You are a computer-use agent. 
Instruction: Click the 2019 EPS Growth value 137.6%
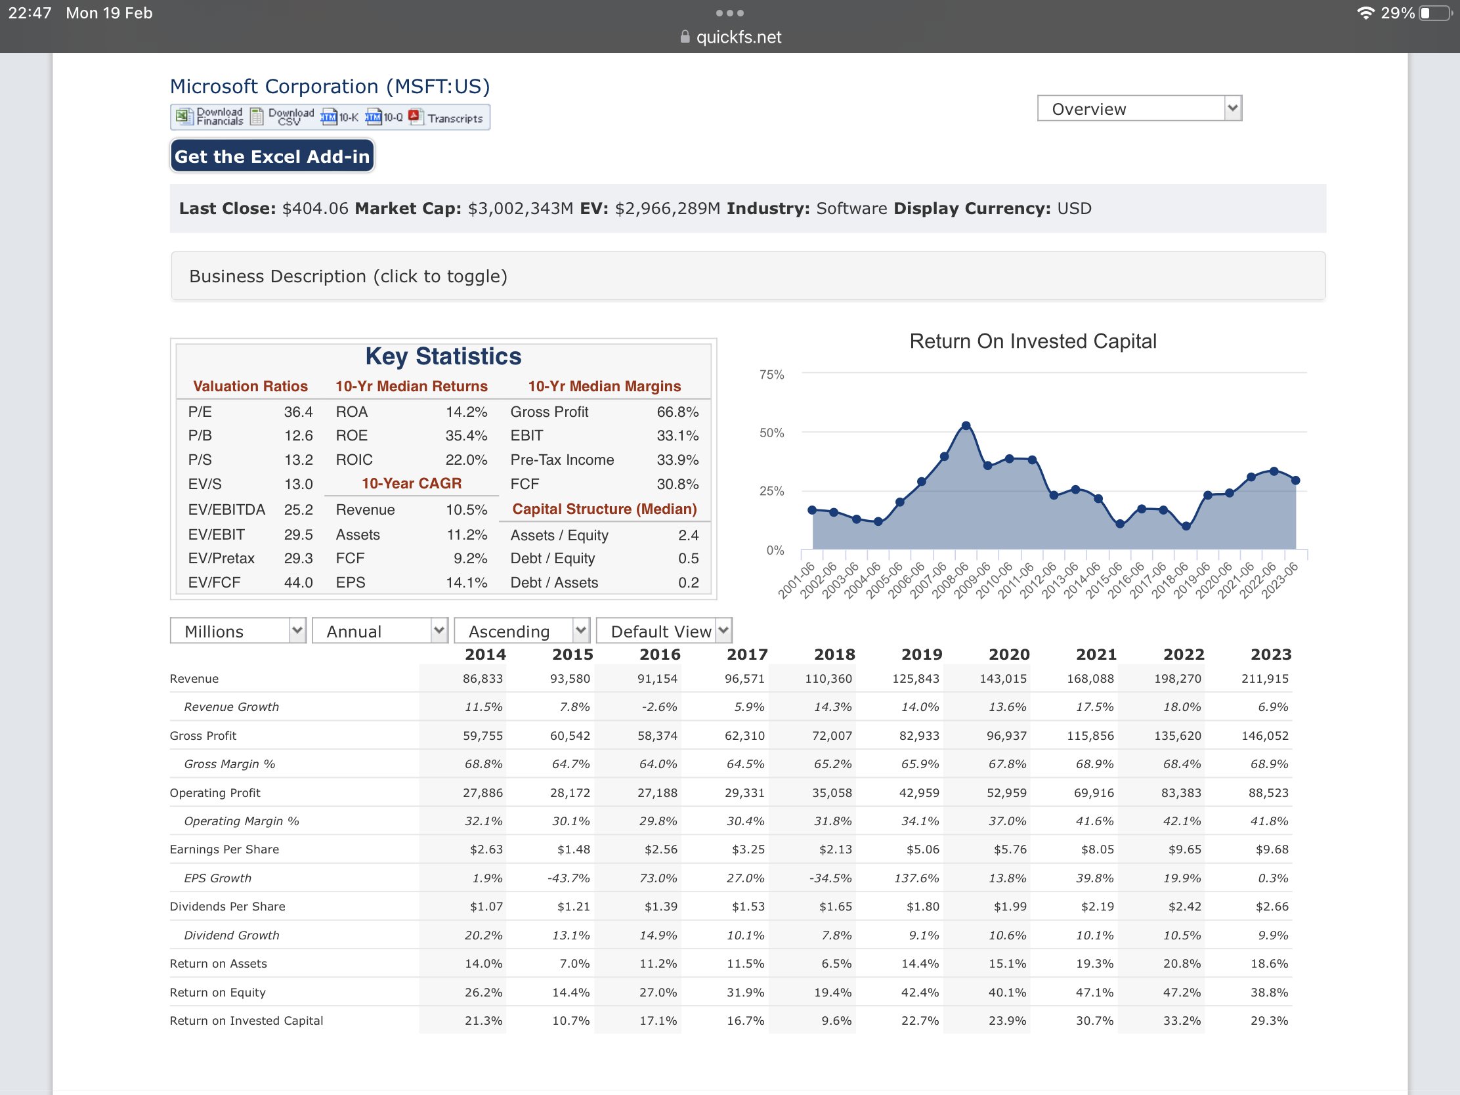917,878
